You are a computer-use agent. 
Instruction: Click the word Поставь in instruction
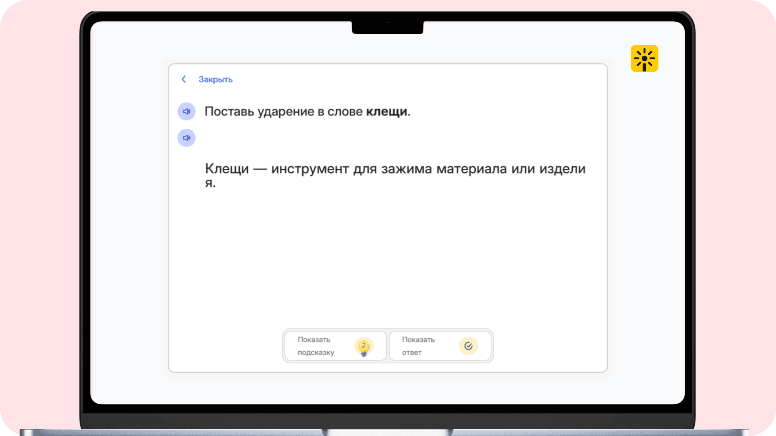(229, 111)
